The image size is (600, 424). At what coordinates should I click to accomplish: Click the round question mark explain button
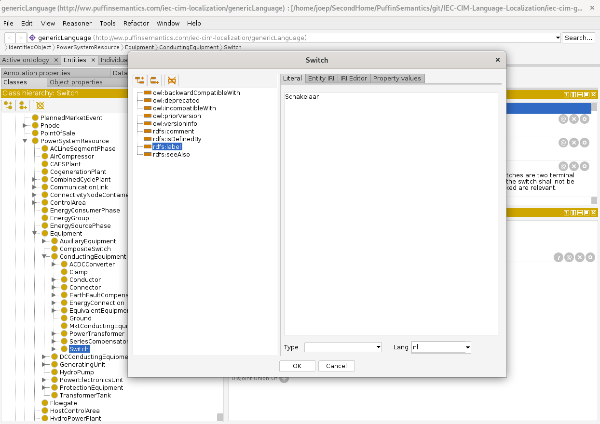[559, 258]
